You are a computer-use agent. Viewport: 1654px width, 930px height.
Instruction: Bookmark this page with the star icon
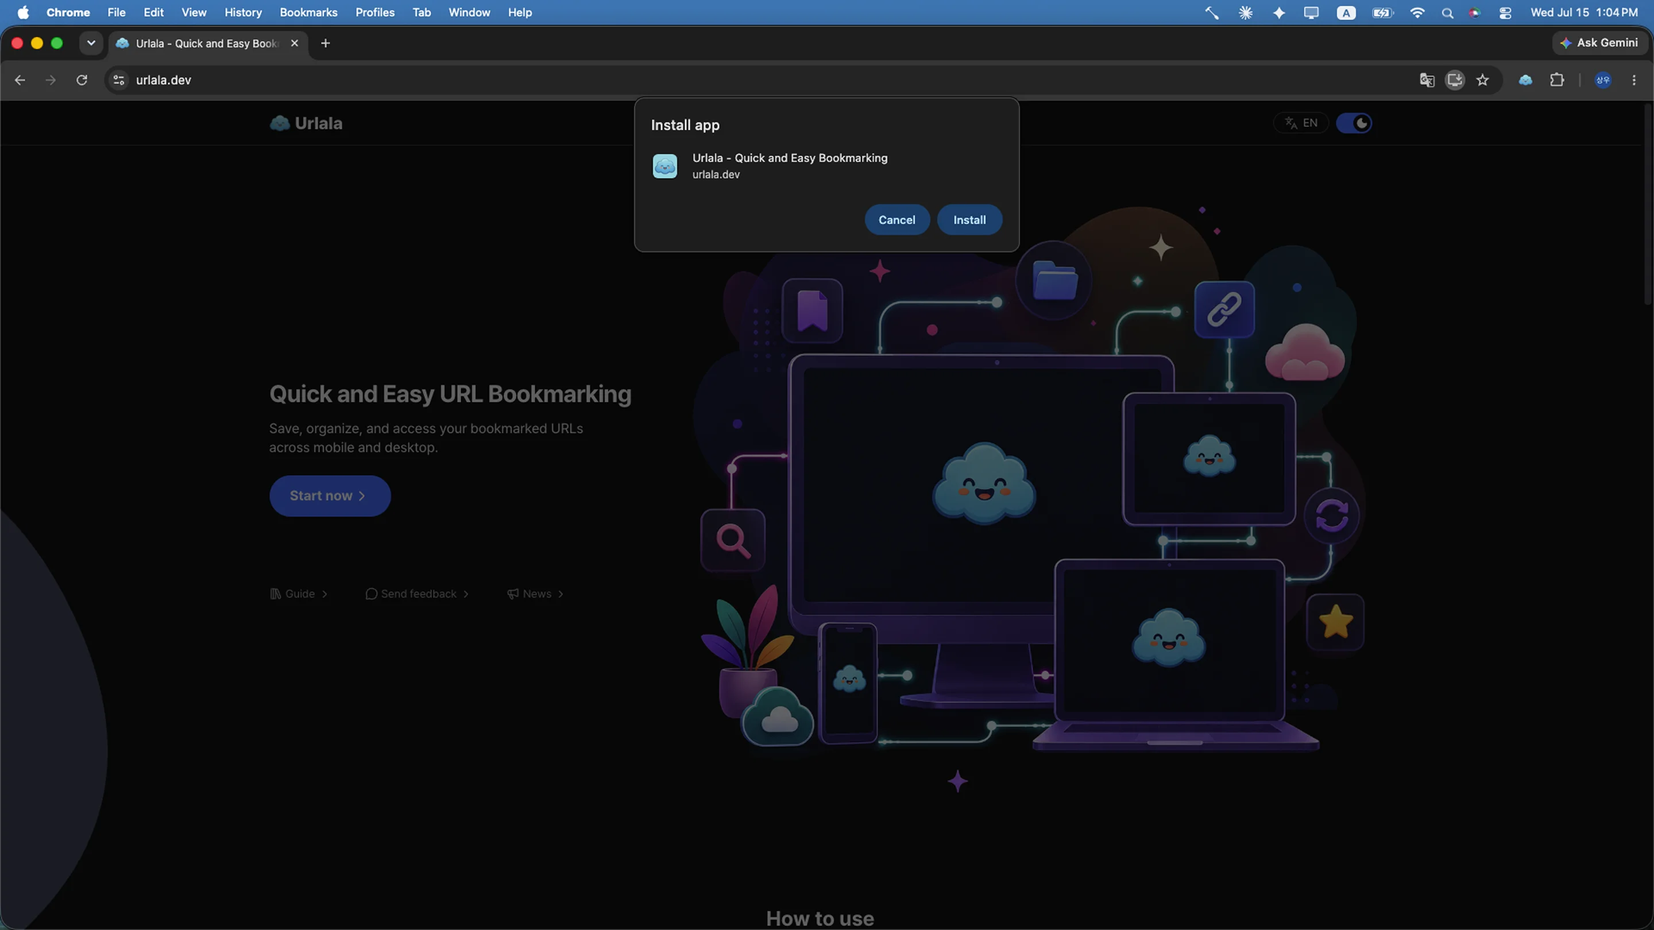1482,80
